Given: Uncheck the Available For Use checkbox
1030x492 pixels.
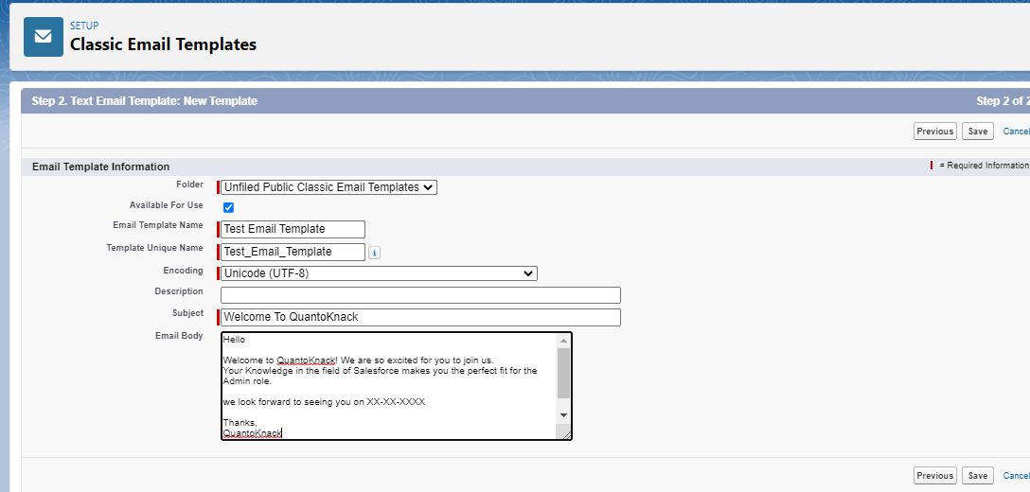Looking at the screenshot, I should click(x=228, y=207).
